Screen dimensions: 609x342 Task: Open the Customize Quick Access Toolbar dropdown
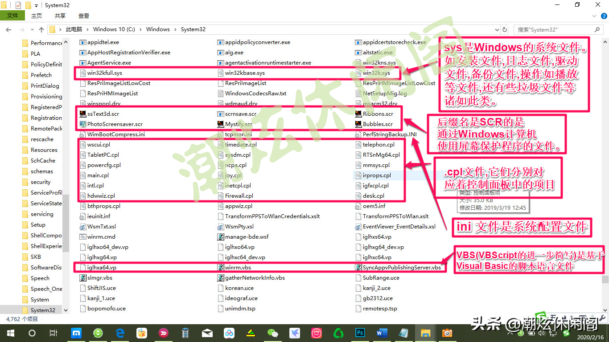pos(36,5)
